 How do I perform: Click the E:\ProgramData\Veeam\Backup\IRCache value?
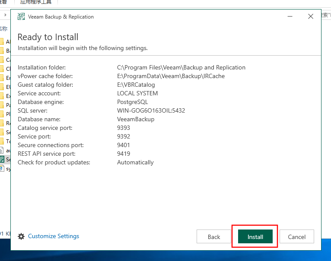point(171,76)
